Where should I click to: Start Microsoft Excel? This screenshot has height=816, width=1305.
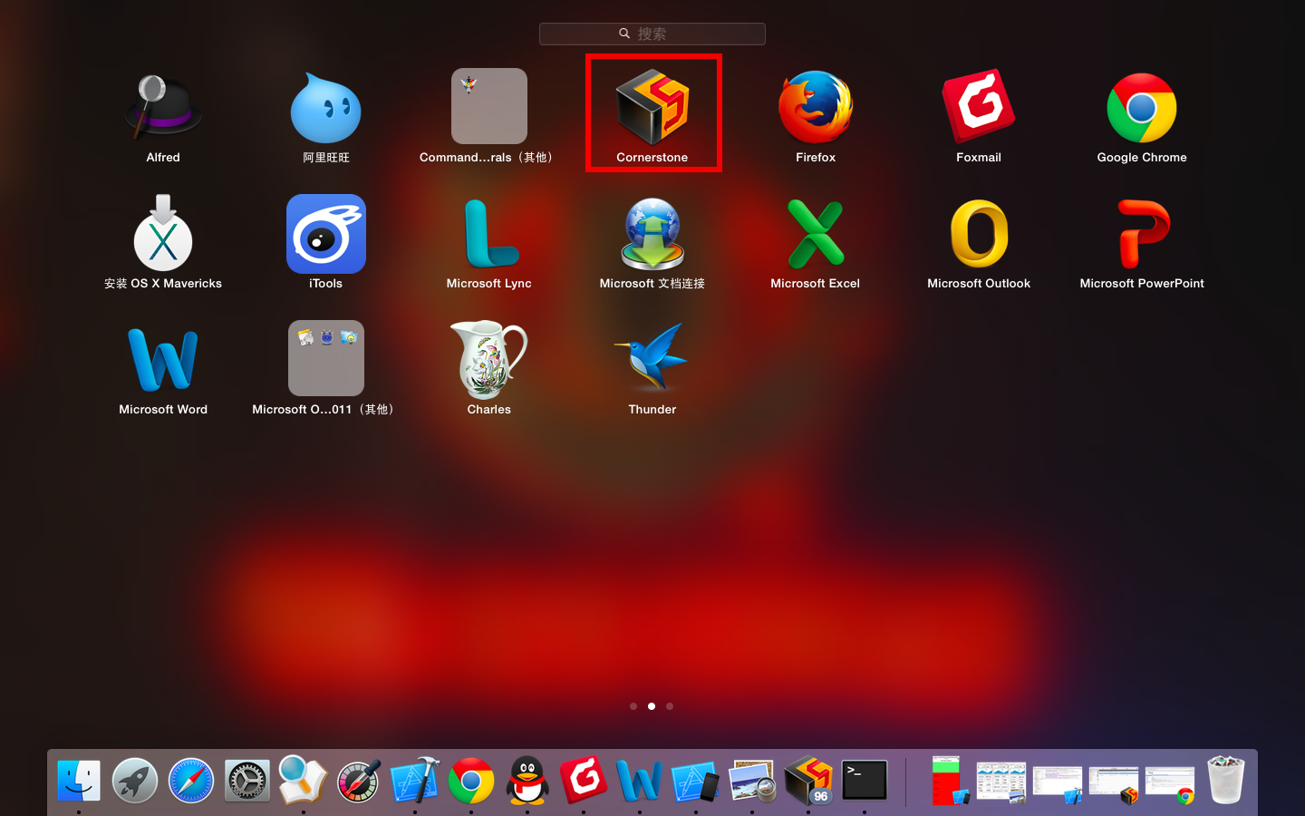pos(816,234)
